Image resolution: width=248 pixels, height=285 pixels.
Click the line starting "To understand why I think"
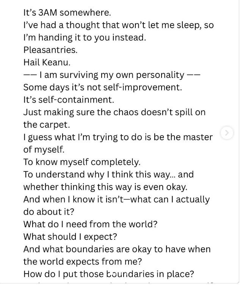(108, 174)
